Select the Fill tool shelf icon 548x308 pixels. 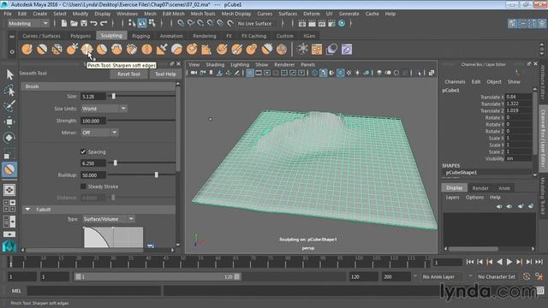[x=206, y=50]
